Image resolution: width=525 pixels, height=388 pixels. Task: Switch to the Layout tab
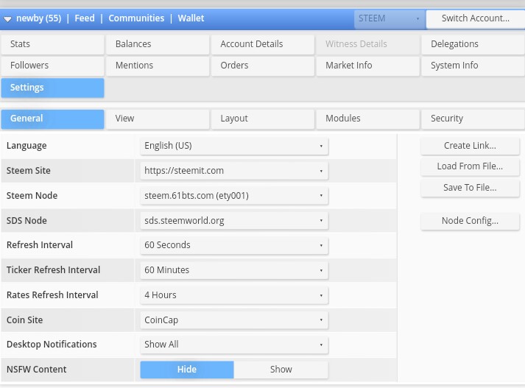click(262, 119)
